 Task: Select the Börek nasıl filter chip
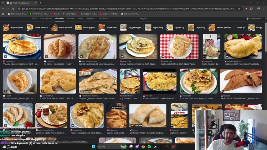pyautogui.click(x=109, y=27)
